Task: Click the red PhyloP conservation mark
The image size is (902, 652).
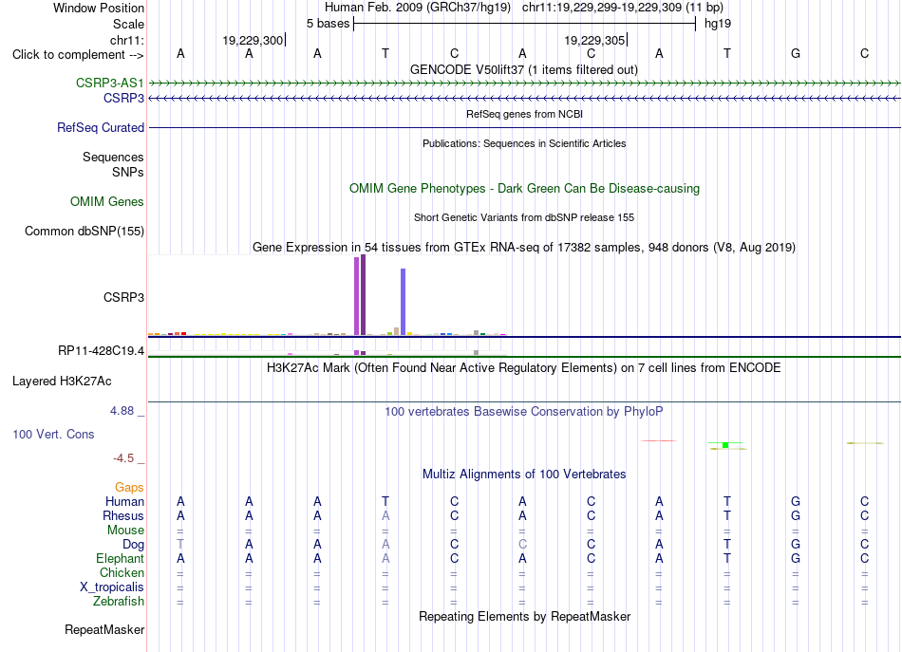Action: 659,441
